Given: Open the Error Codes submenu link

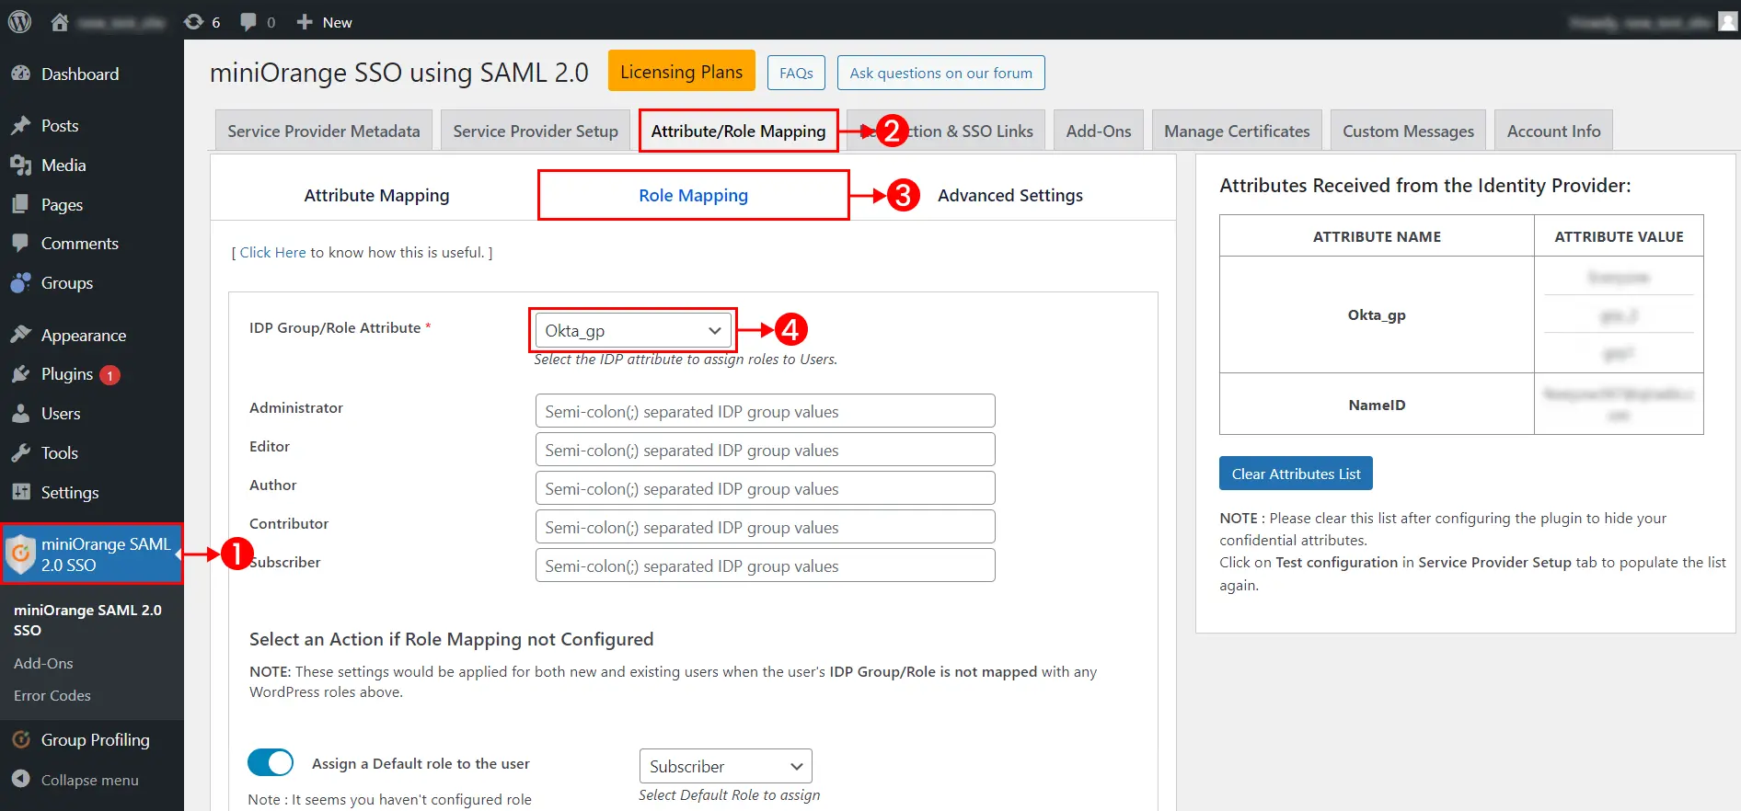Looking at the screenshot, I should coord(52,695).
